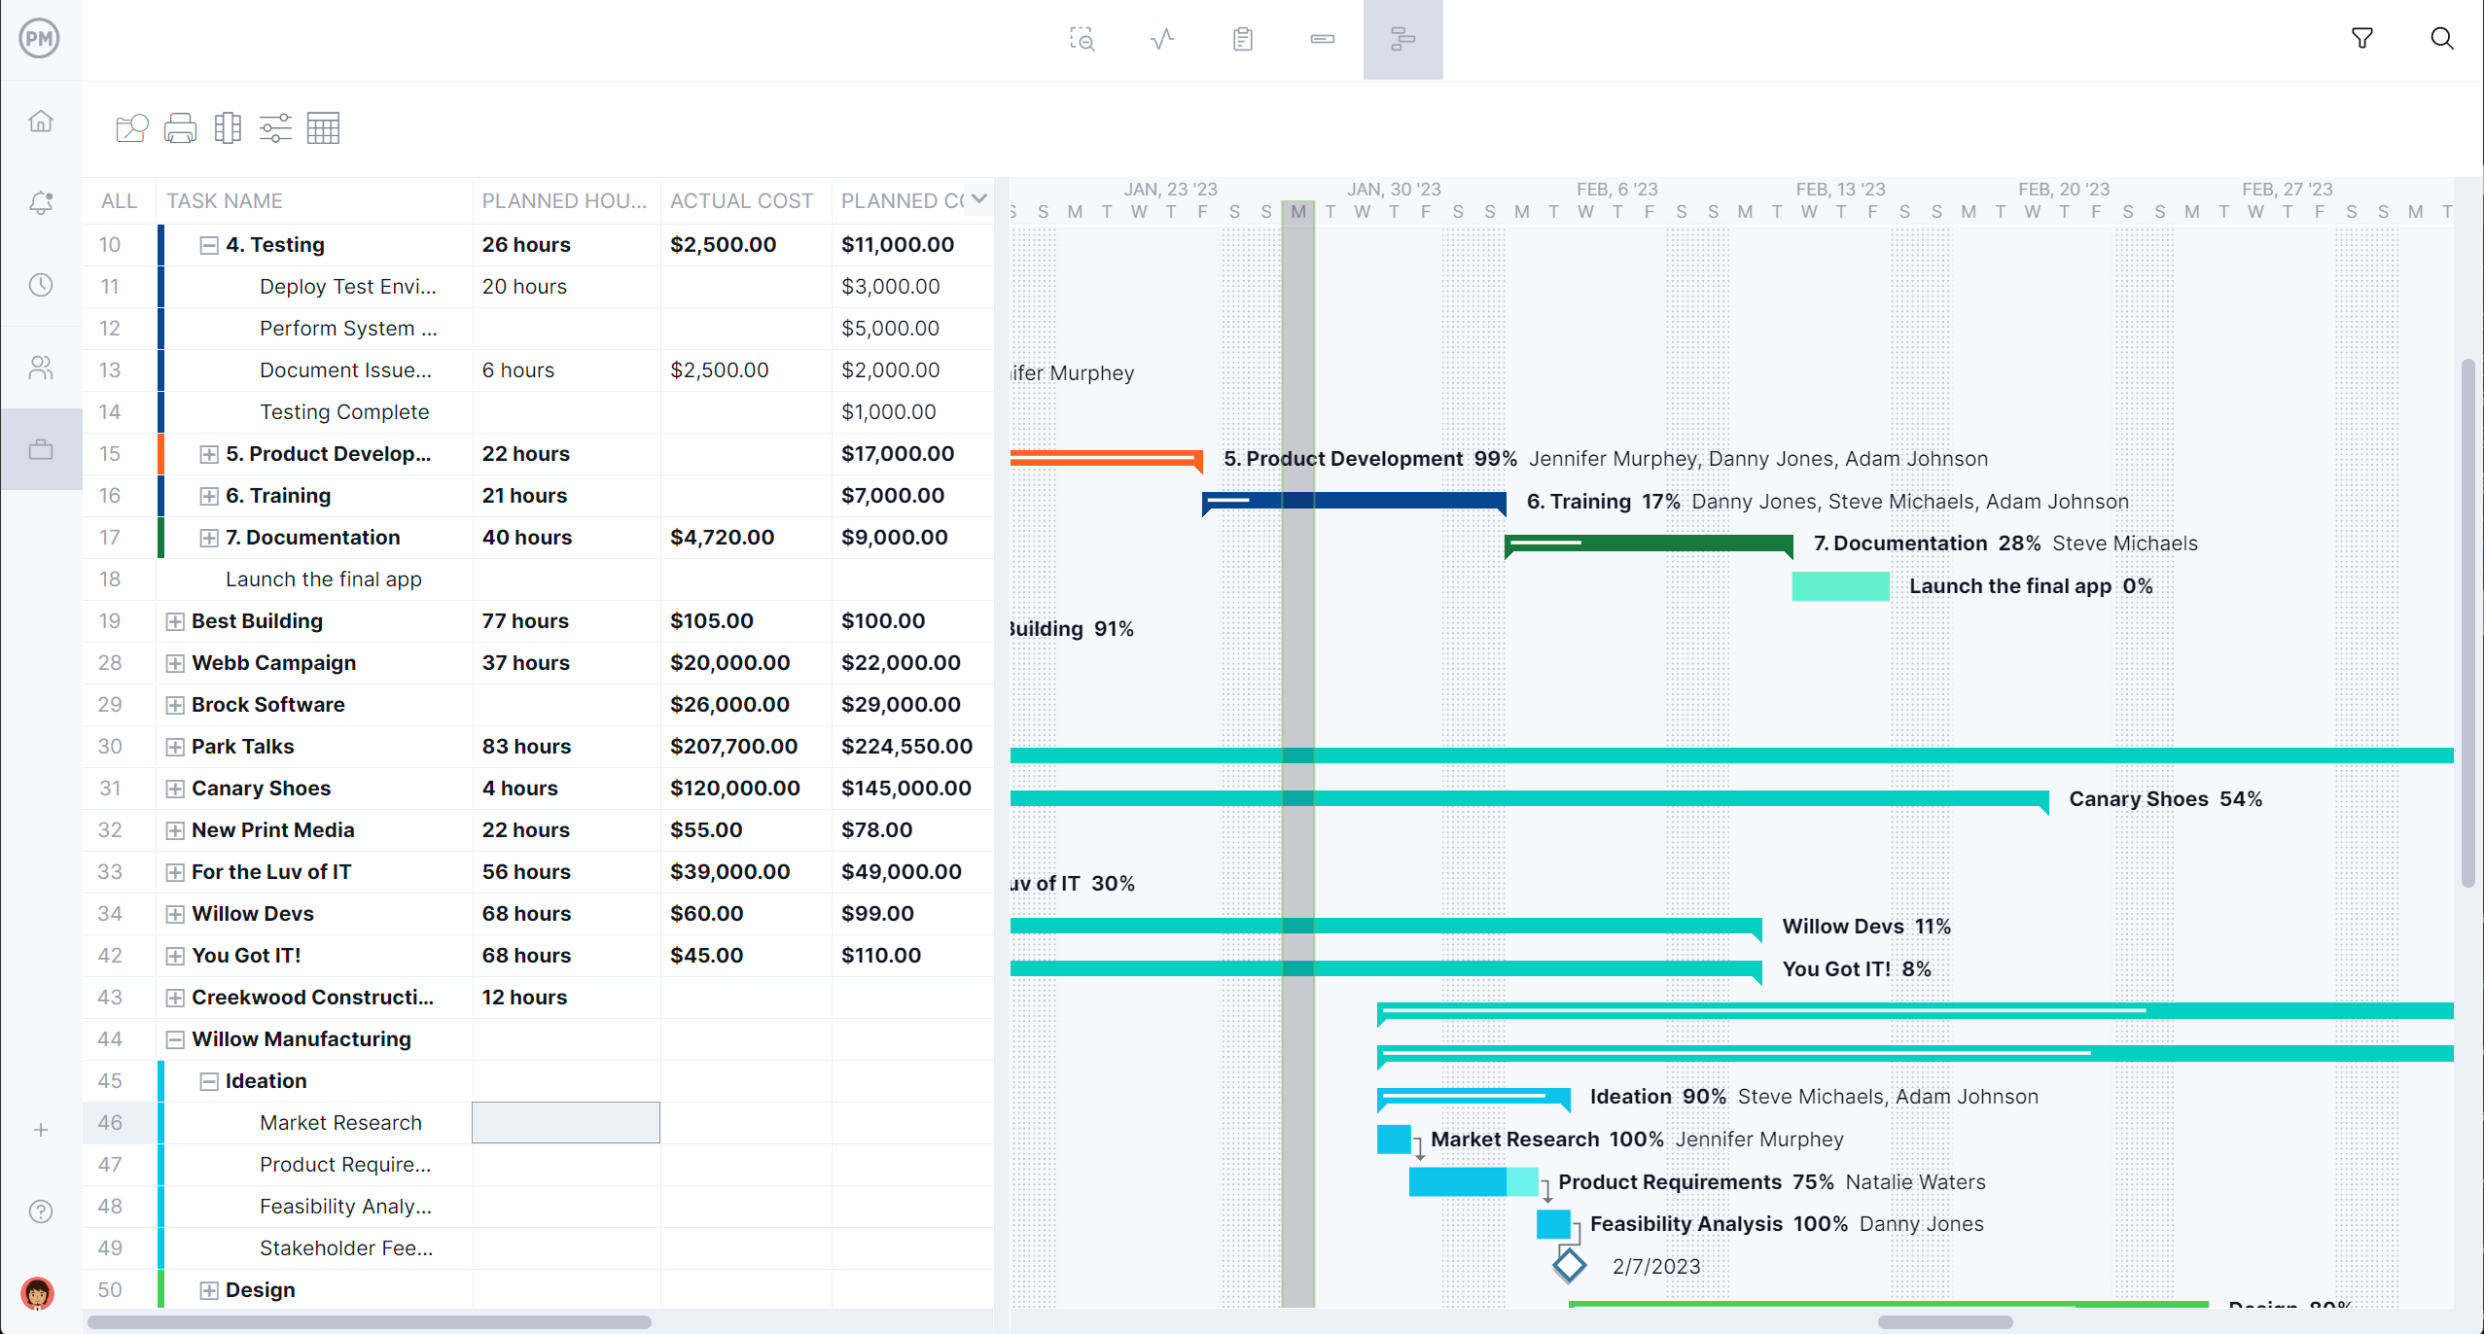Click the Feasibility Analysis Gantt bar
Viewport: 2484px width, 1334px height.
(x=1553, y=1224)
